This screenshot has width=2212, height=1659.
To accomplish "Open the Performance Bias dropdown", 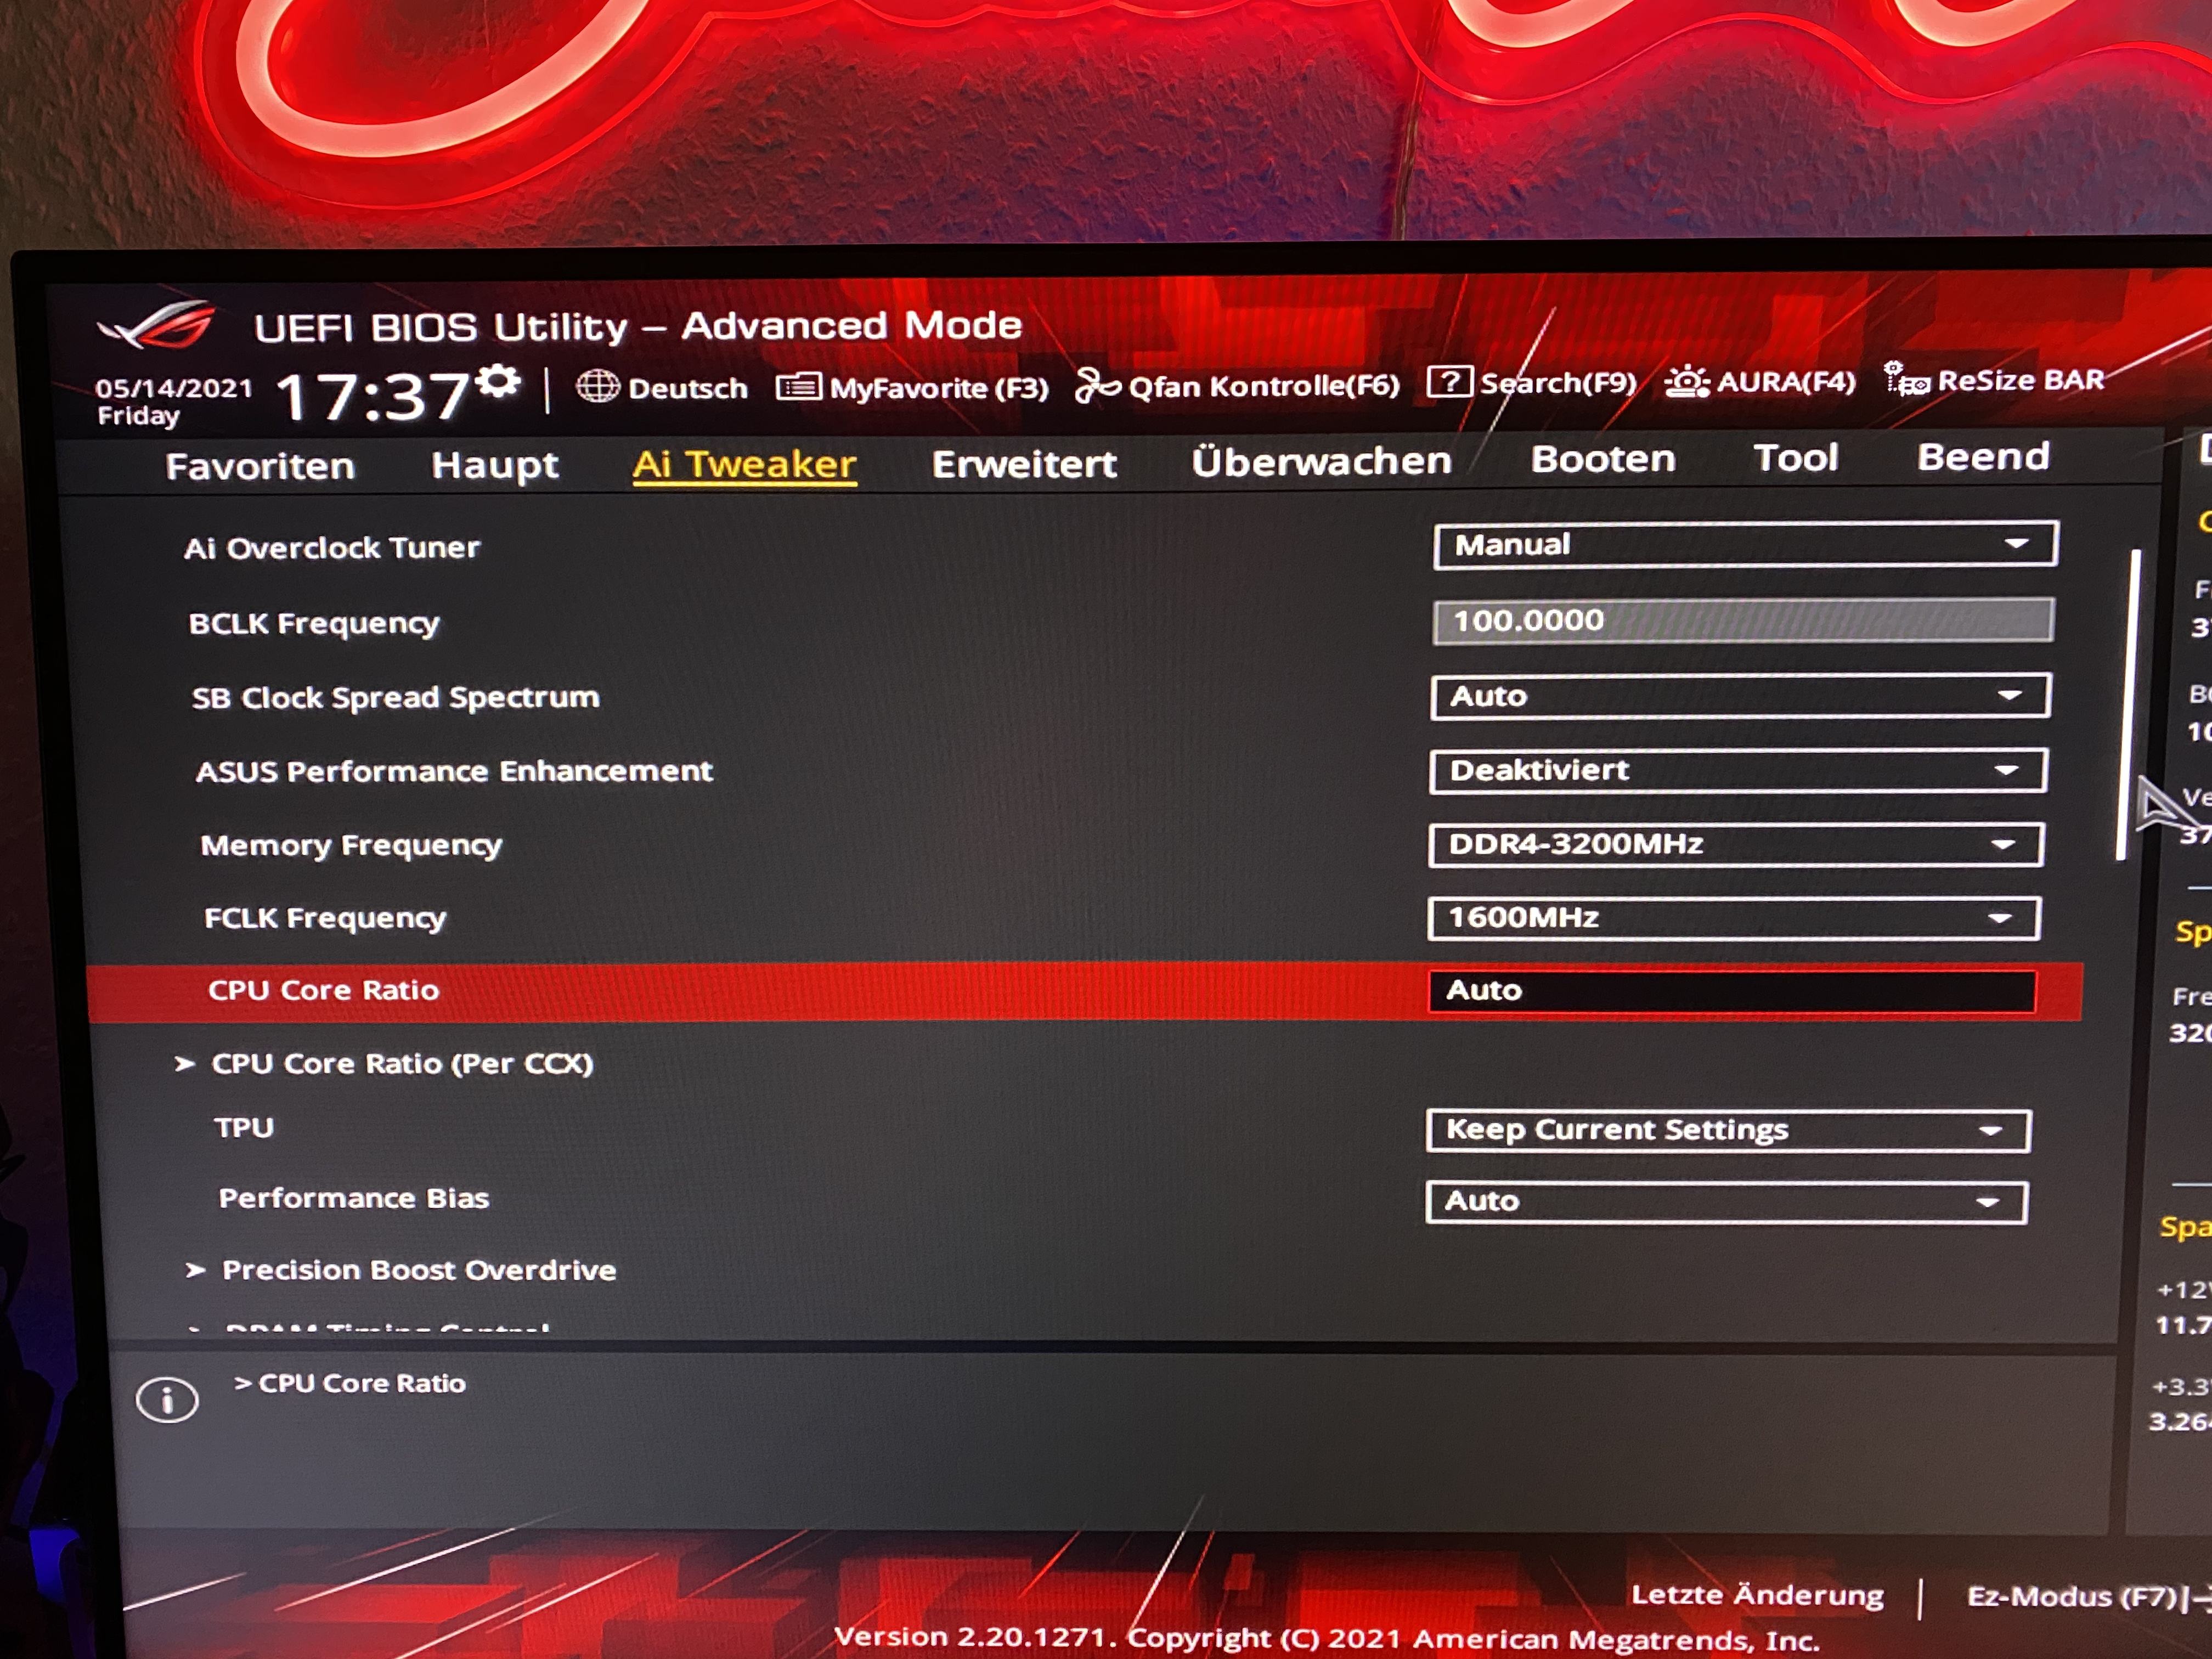I will [x=1726, y=1202].
